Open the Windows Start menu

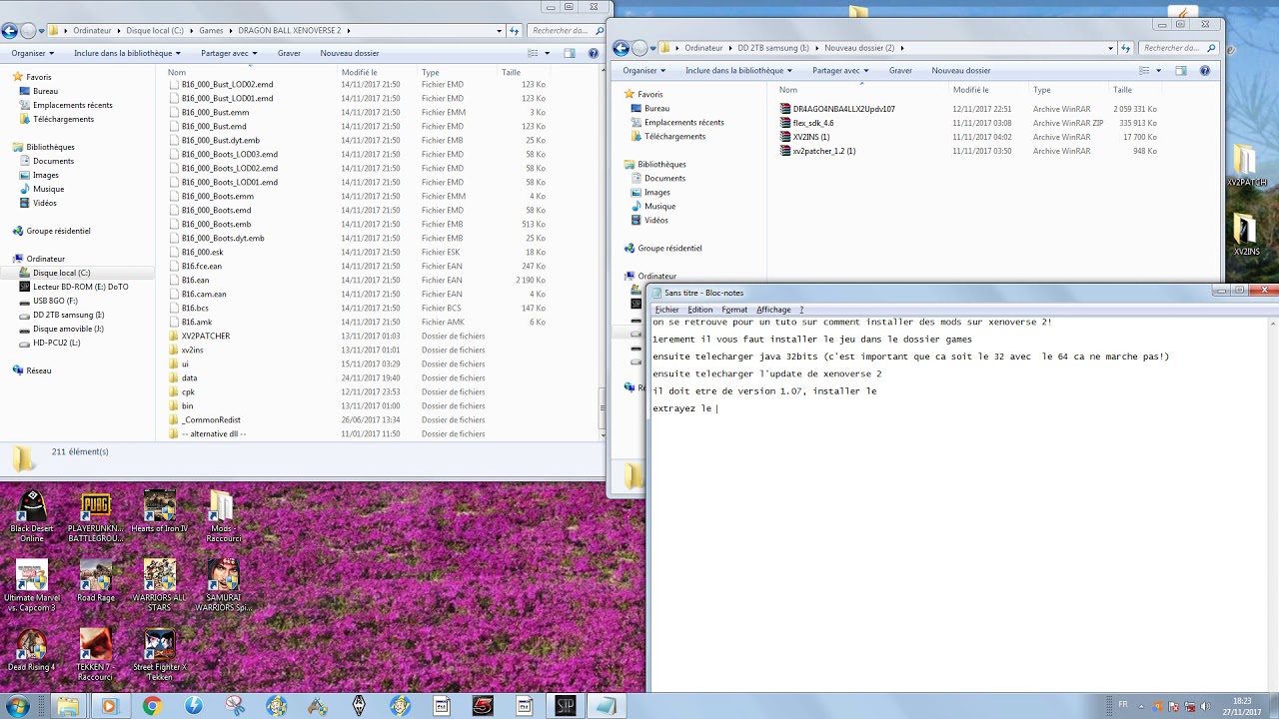point(17,706)
